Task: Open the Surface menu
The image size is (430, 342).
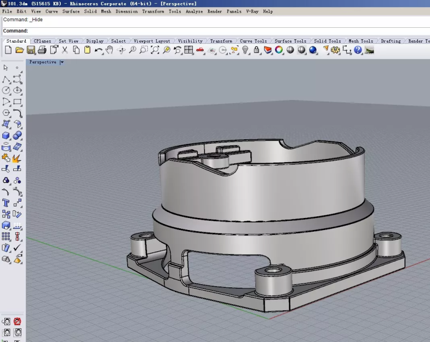Action: click(71, 11)
